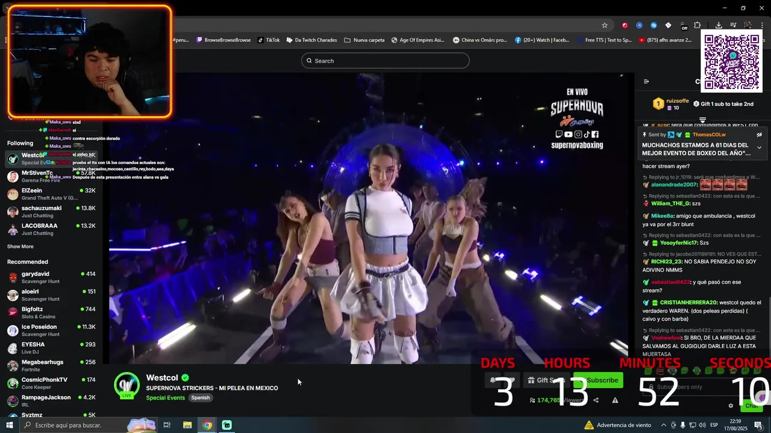Click the Westcol channel name

click(162, 378)
